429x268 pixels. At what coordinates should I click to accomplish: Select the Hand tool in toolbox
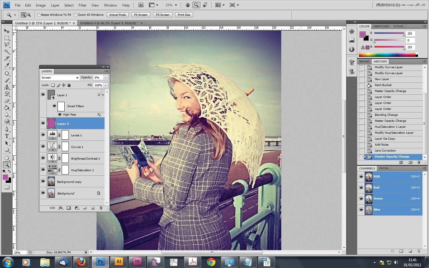[7, 158]
